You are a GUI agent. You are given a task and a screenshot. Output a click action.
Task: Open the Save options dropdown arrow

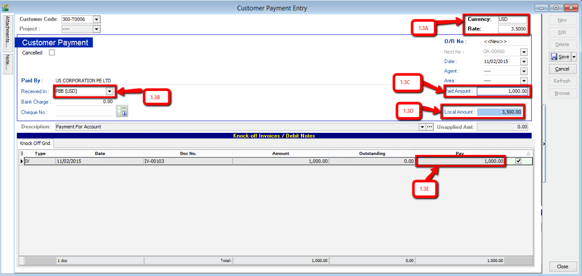point(573,57)
